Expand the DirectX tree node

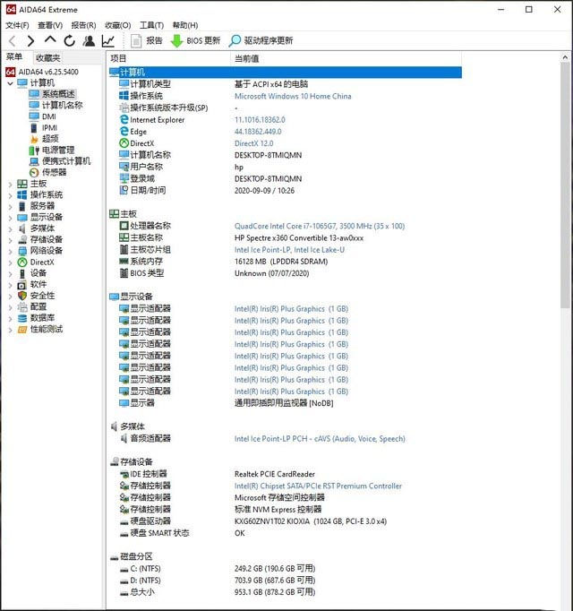point(11,262)
